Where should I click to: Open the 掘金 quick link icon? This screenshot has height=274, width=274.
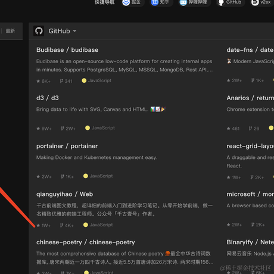point(126,2)
